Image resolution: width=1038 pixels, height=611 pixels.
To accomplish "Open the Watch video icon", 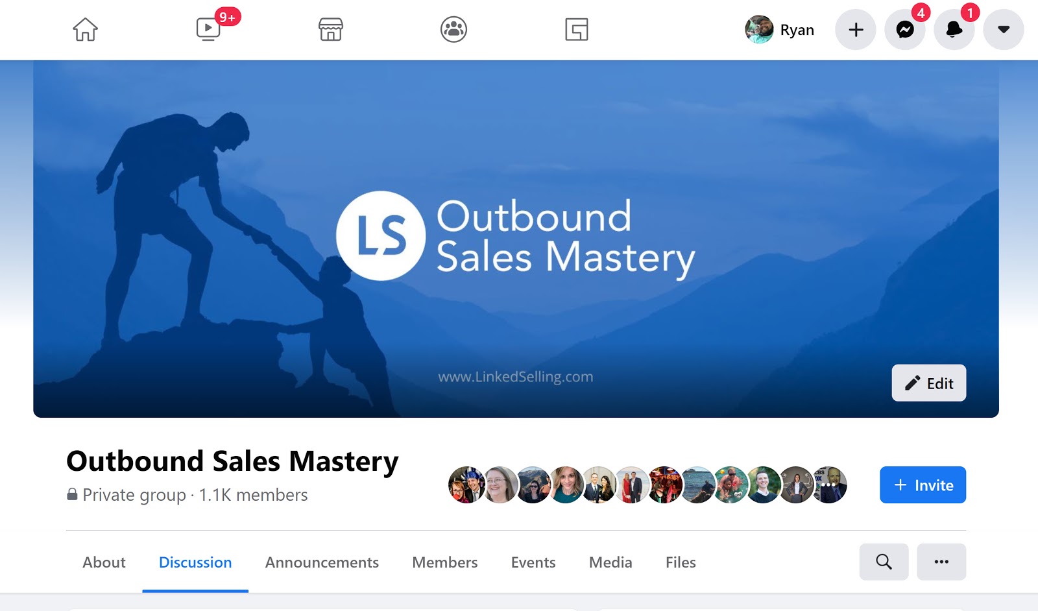I will point(208,30).
